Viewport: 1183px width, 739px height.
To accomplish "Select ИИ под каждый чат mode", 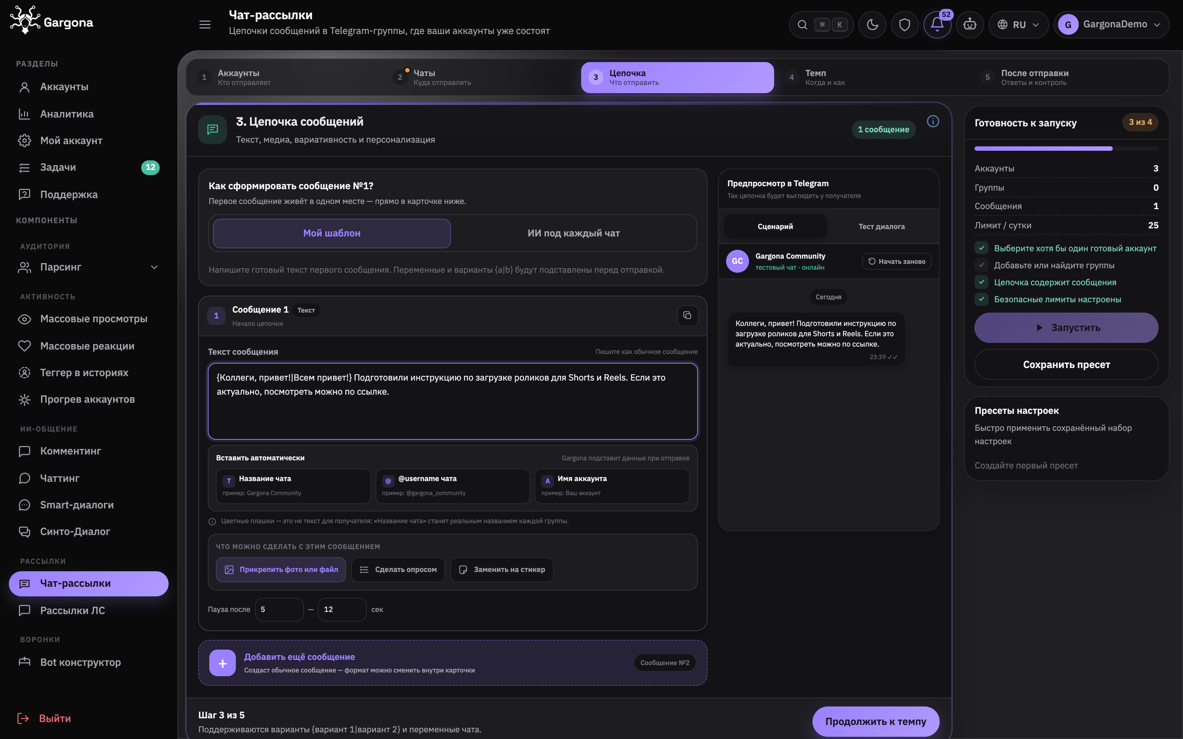I will tap(573, 233).
